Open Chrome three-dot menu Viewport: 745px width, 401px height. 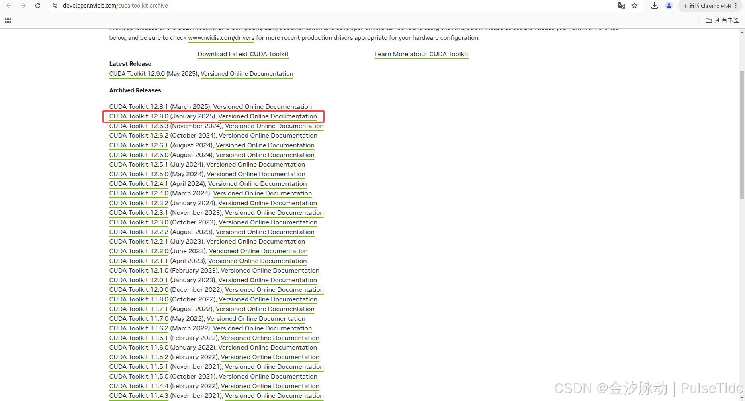coord(736,6)
